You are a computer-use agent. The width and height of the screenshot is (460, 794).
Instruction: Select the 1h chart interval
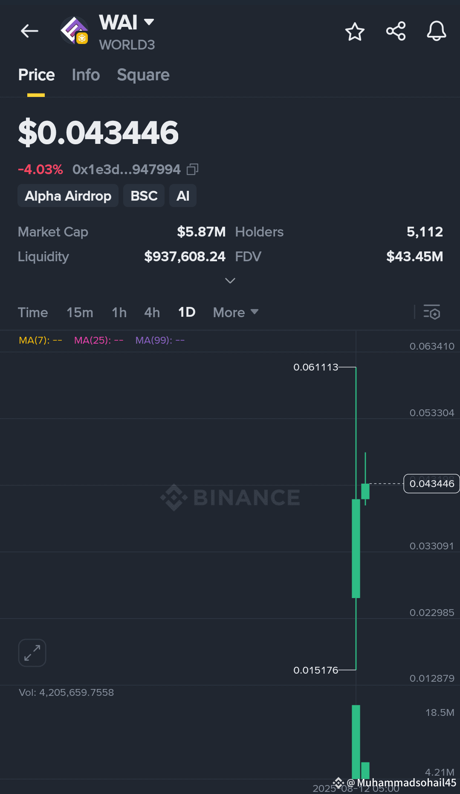119,312
